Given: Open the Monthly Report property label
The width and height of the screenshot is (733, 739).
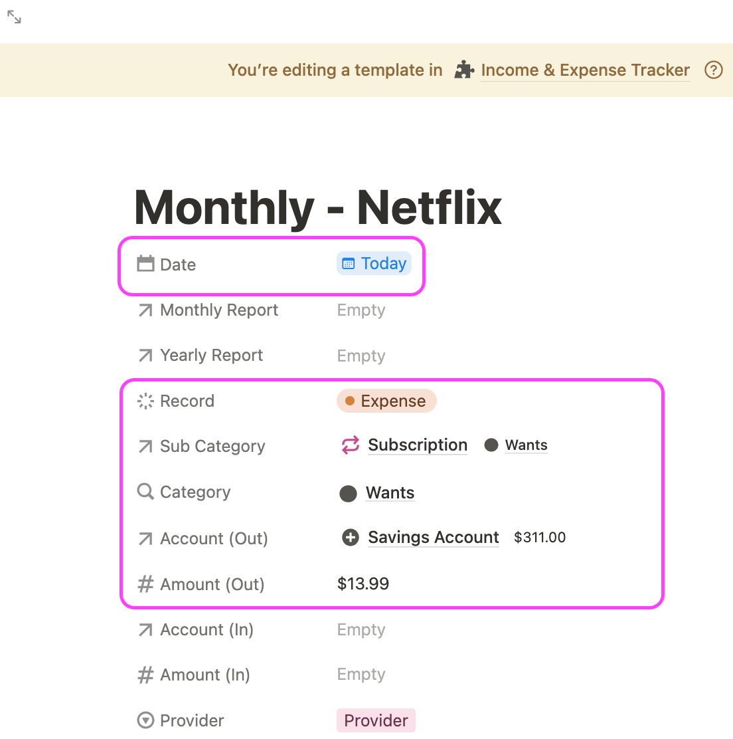Looking at the screenshot, I should [219, 310].
